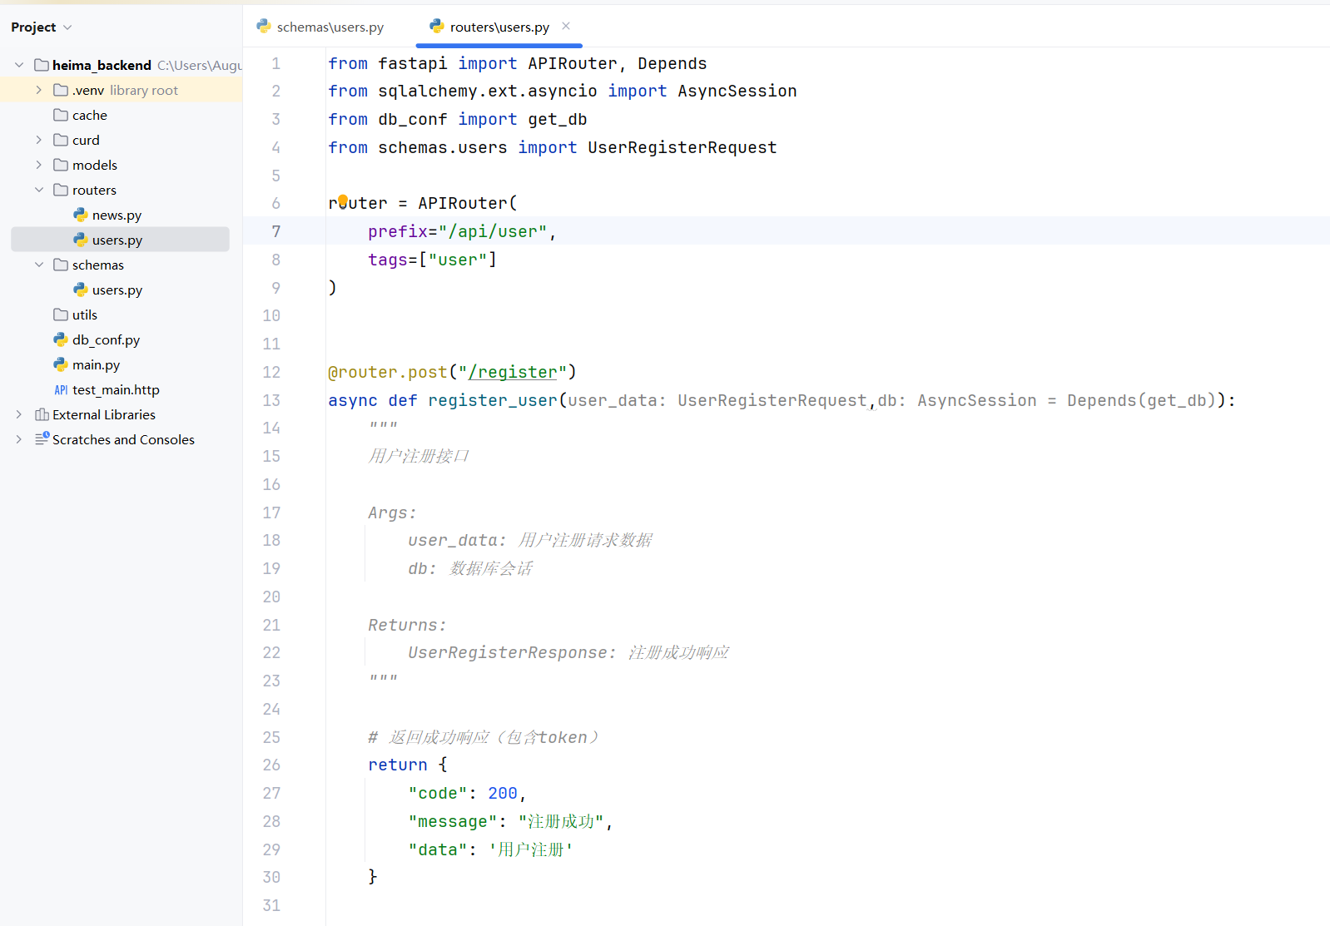This screenshot has width=1330, height=926.
Task: Click the /register route link
Action: pyautogui.click(x=512, y=372)
